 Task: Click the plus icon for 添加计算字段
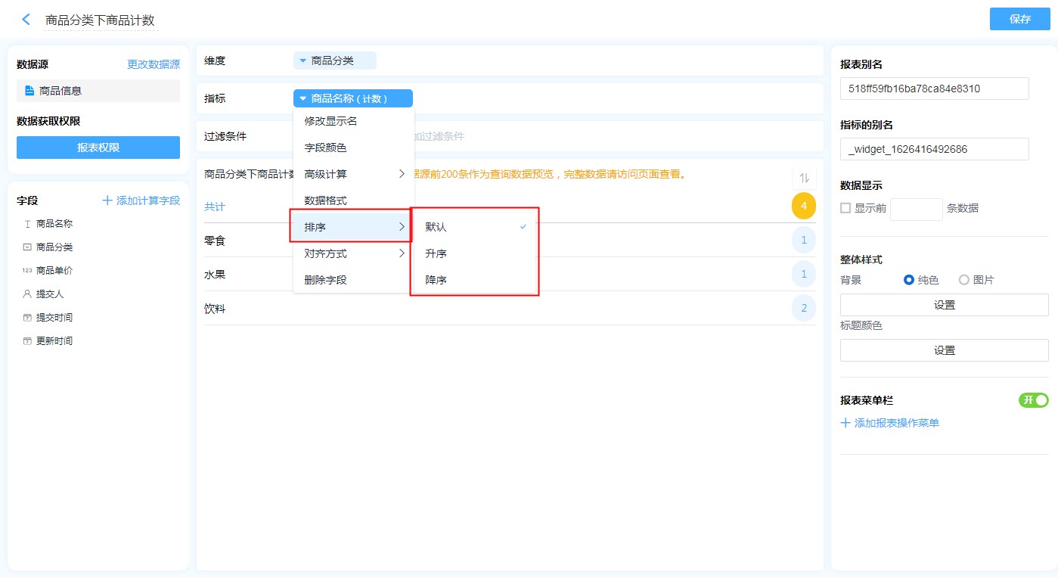(x=107, y=200)
